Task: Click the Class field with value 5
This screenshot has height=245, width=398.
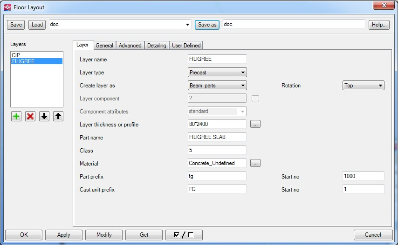Action: 217,150
